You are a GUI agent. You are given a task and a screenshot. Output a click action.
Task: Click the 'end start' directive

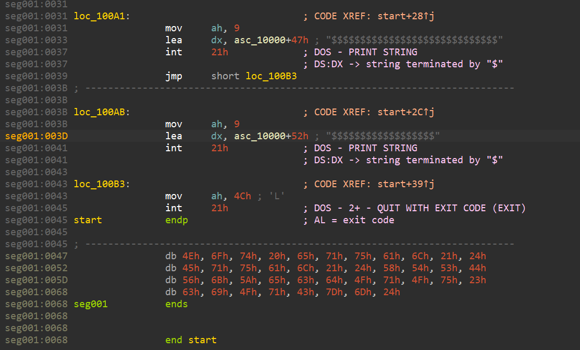click(x=191, y=340)
